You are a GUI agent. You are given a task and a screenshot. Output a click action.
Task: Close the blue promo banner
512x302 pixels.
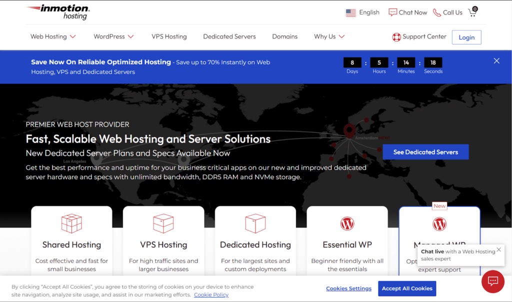tap(496, 61)
